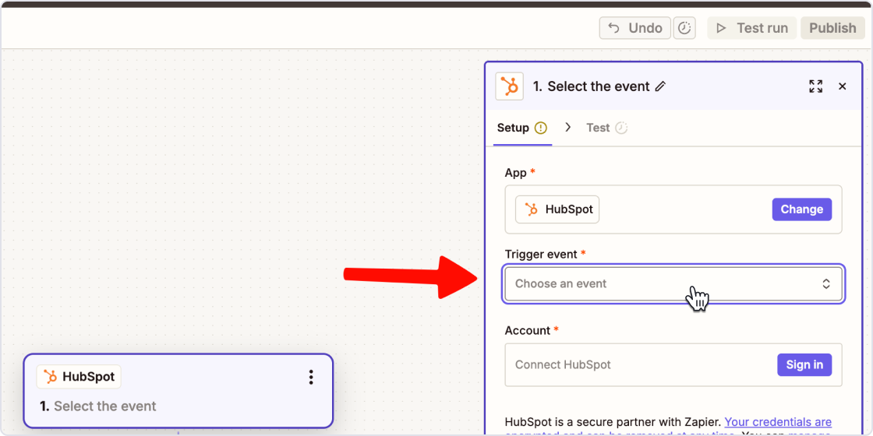The height and width of the screenshot is (436, 873).
Task: Click the chevron between Setup and Test
Action: click(x=568, y=128)
